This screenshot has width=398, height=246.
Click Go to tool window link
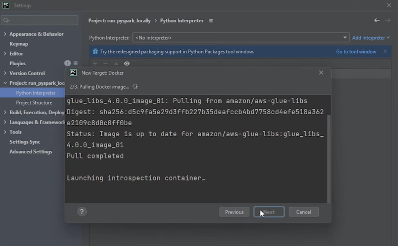tap(356, 52)
